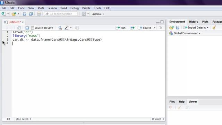
Task: Click the Print document icon
Action: 39,14
